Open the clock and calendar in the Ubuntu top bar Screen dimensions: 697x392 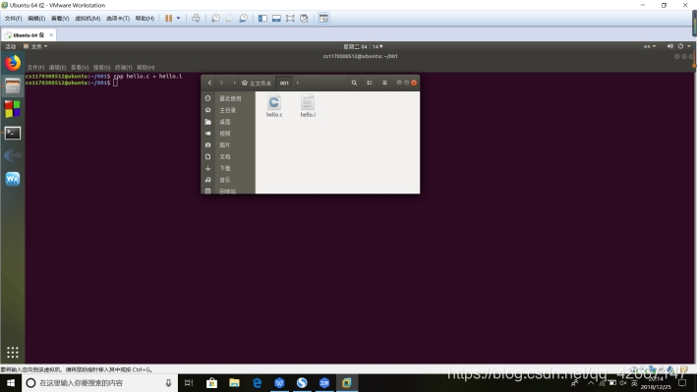363,46
